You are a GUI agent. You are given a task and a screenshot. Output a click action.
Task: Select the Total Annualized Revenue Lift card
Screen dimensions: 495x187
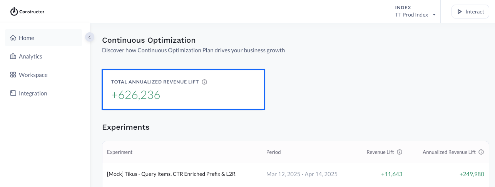coord(183,89)
